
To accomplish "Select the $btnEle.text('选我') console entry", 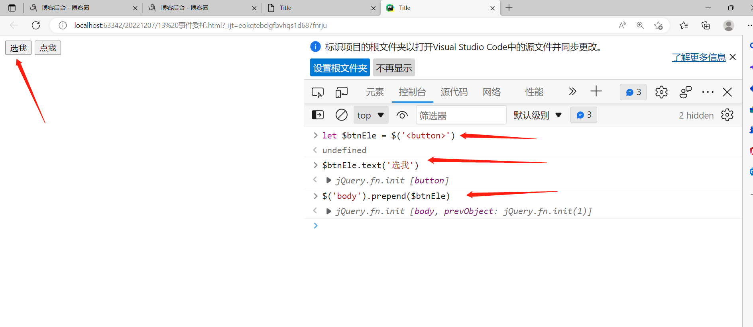I will [x=370, y=165].
